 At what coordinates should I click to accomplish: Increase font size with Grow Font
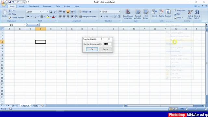tap(51, 12)
